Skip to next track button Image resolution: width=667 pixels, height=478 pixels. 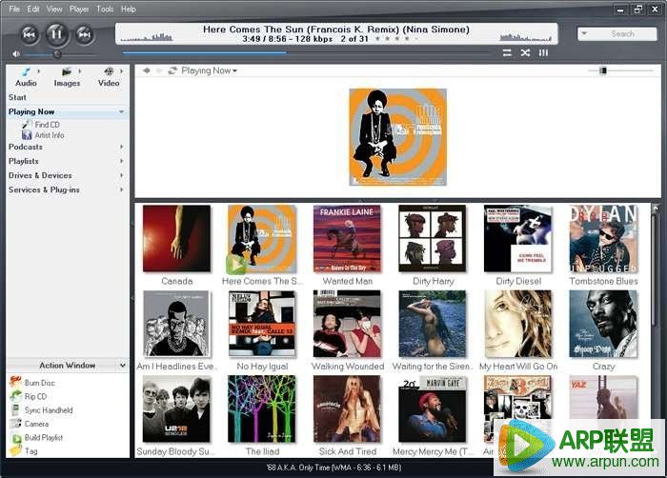(84, 34)
